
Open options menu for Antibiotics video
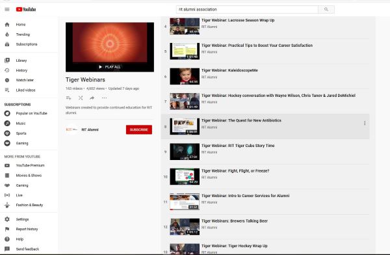tap(365, 123)
